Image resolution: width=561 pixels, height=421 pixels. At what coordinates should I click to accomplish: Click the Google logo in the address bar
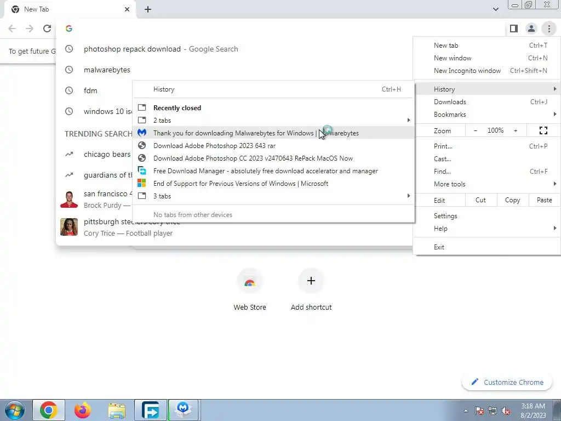pos(69,29)
